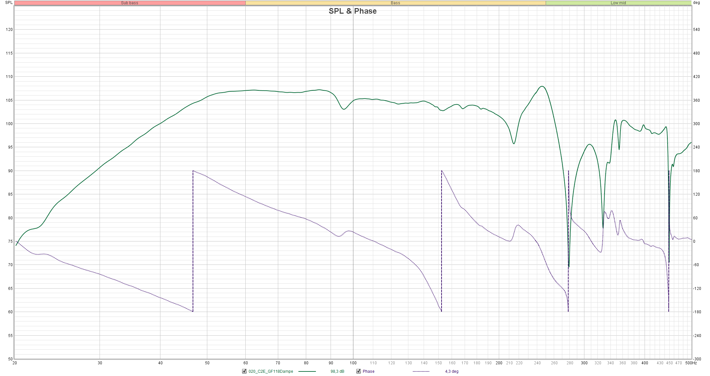Click the deg axis label at top right
710x376 pixels.
click(x=696, y=3)
